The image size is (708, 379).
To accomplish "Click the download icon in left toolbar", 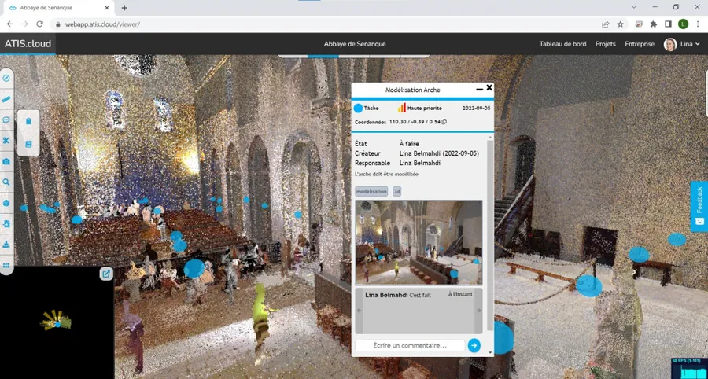I will (x=6, y=245).
